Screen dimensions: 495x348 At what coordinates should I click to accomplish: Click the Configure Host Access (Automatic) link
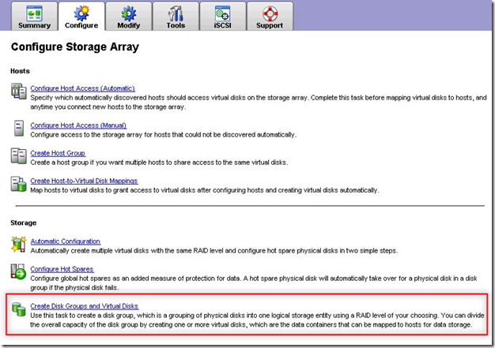point(83,88)
